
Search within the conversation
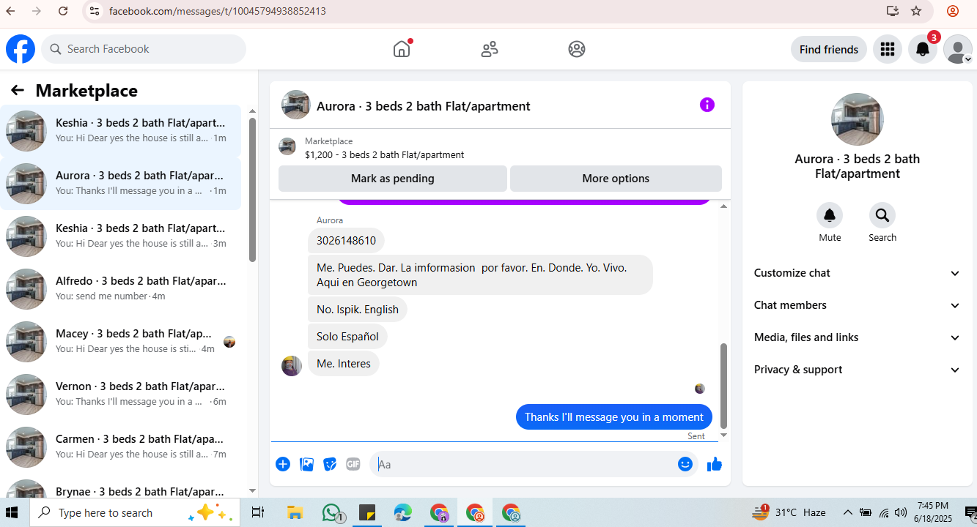click(882, 215)
